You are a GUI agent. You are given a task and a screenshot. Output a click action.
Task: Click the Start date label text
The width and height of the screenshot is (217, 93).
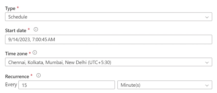(x=16, y=30)
